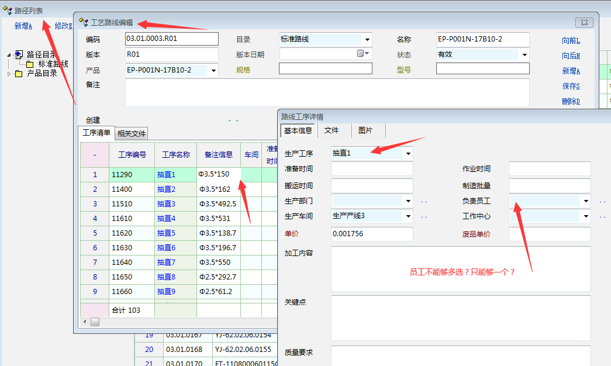The height and width of the screenshot is (366, 611).
Task: Open the 状态 dropdown showing 有效
Action: (524, 55)
